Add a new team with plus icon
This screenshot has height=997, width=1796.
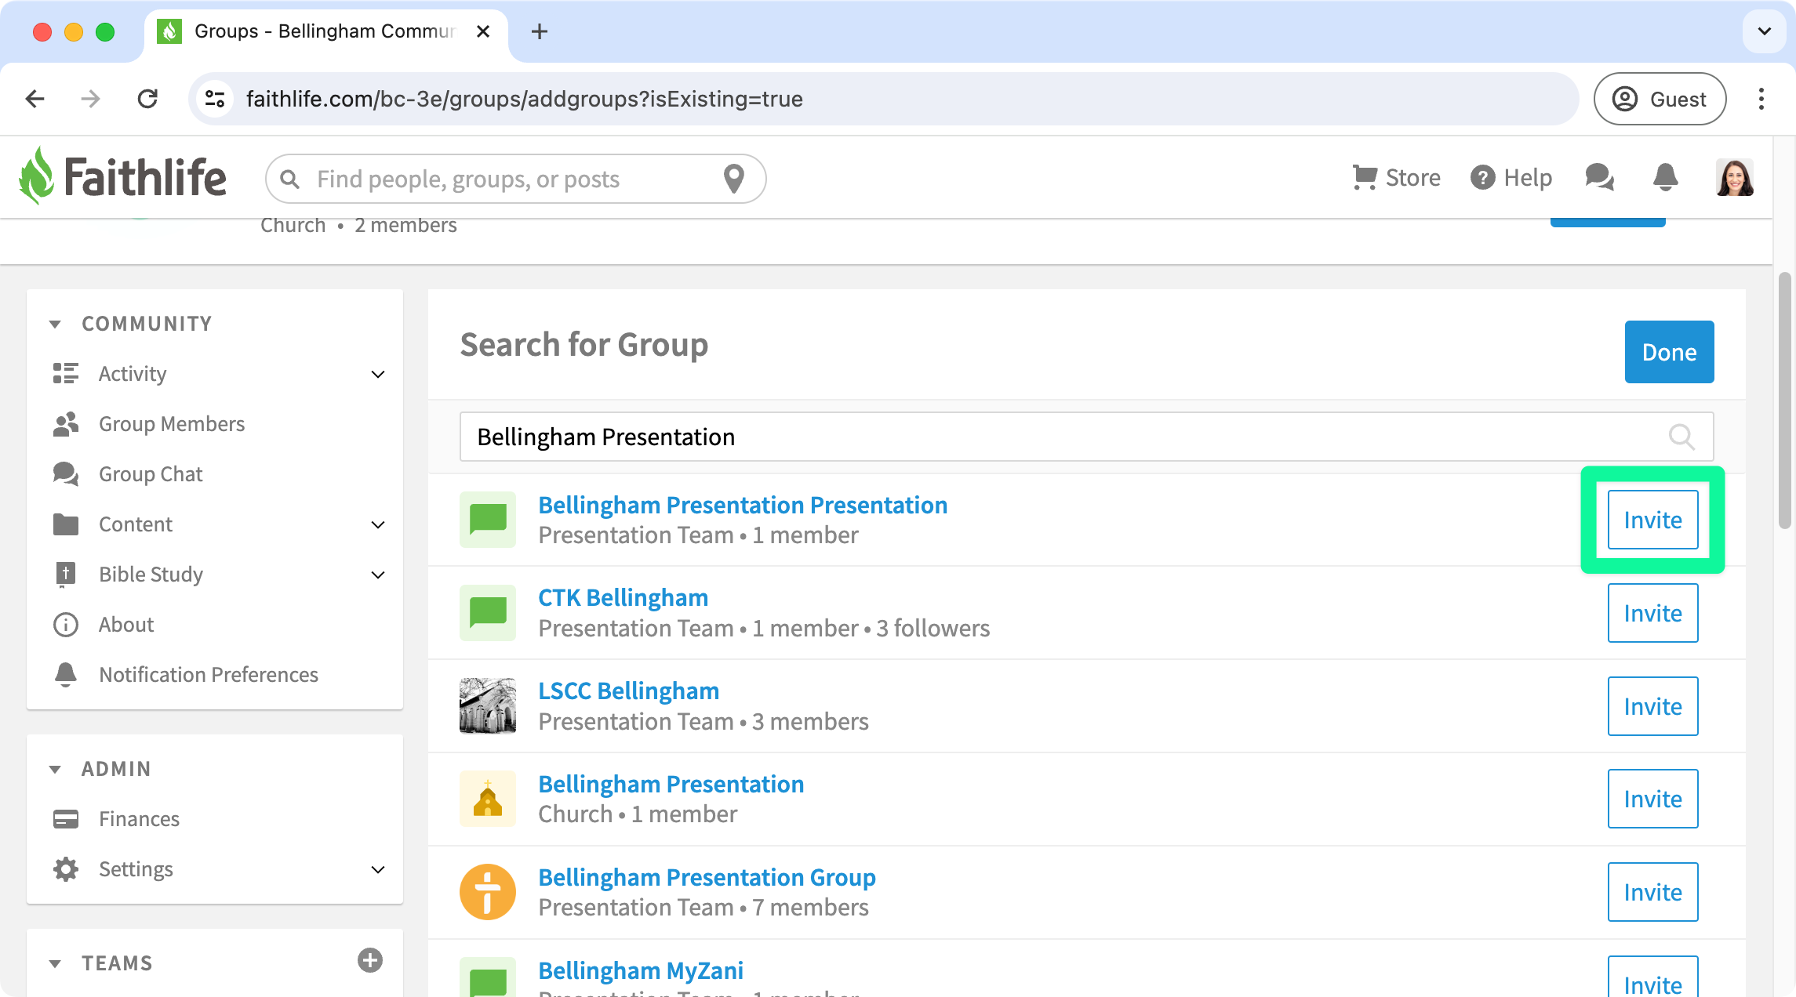pos(369,960)
